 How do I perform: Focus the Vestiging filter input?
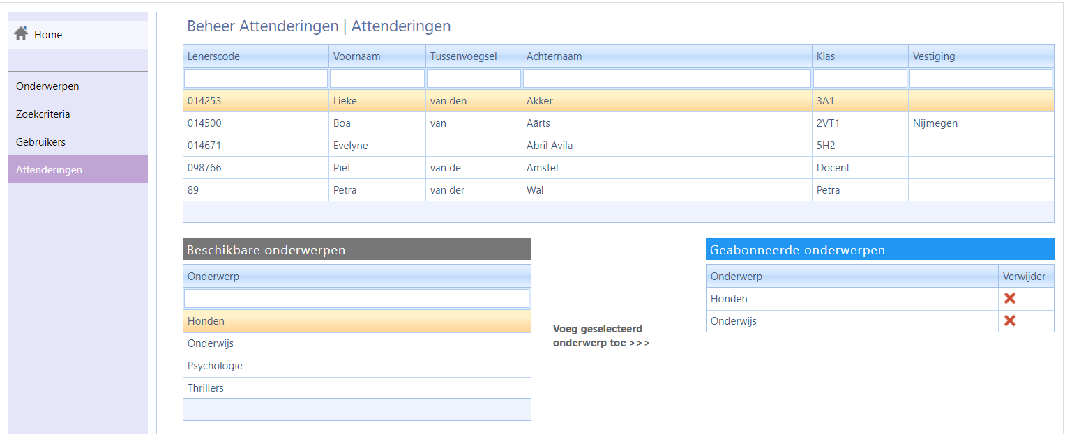pos(980,78)
